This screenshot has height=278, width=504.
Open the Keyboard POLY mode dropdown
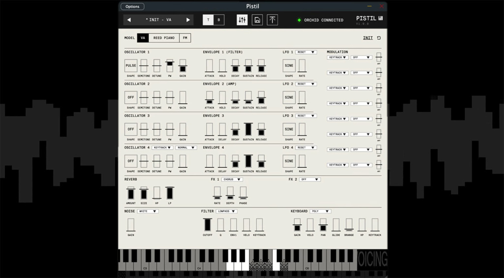(x=320, y=211)
